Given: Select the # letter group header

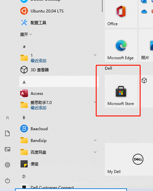Looking at the screenshot, I should [x=24, y=47].
